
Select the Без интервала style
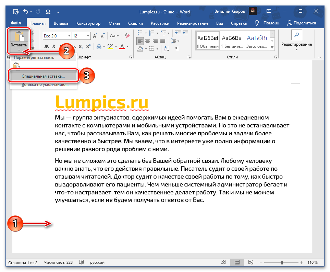(x=232, y=41)
